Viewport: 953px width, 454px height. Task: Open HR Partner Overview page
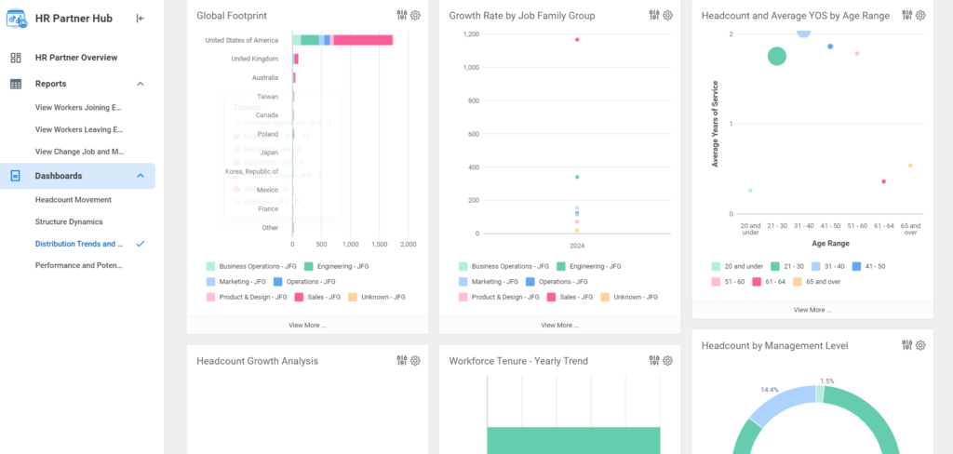(x=76, y=58)
